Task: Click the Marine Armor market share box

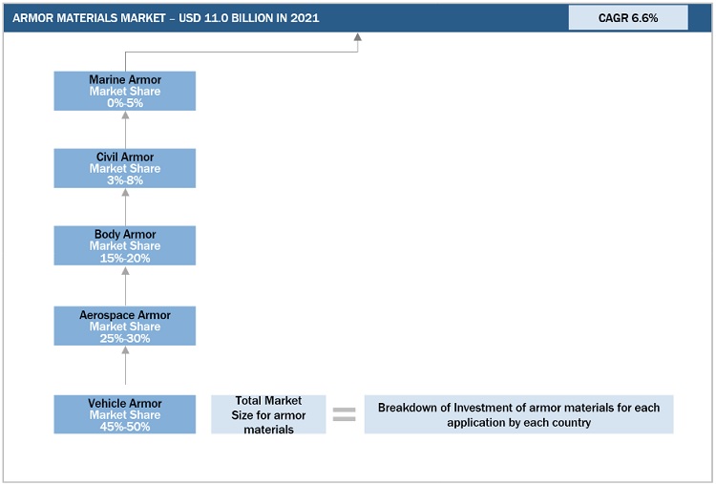Action: (124, 91)
